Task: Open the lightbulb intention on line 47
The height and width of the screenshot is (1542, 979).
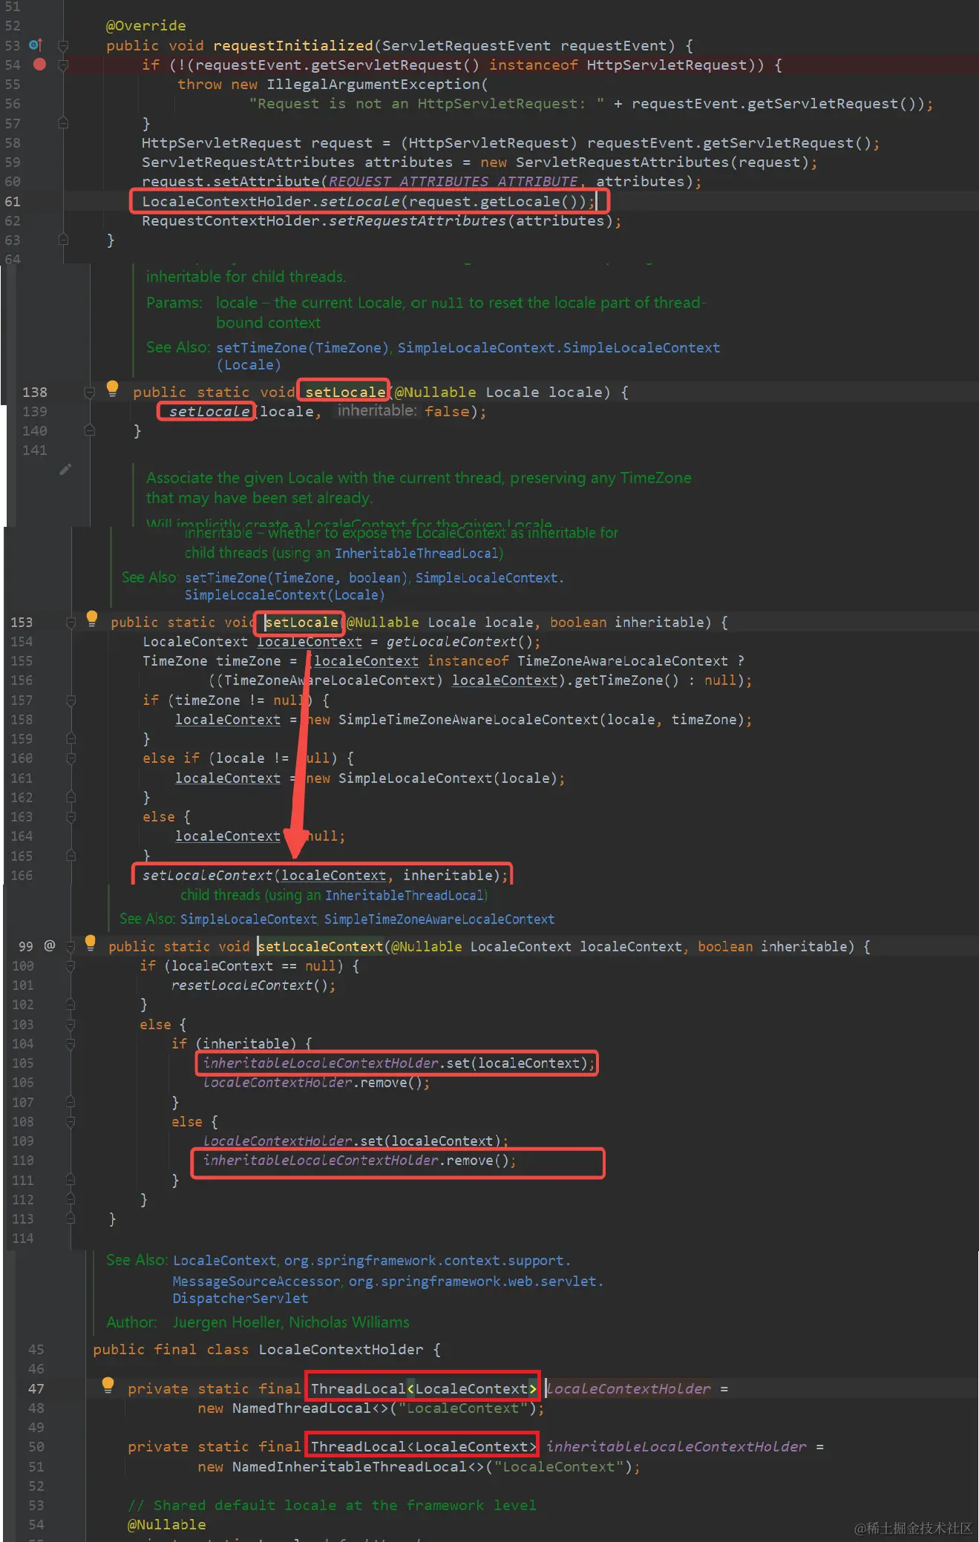Action: click(x=108, y=1385)
